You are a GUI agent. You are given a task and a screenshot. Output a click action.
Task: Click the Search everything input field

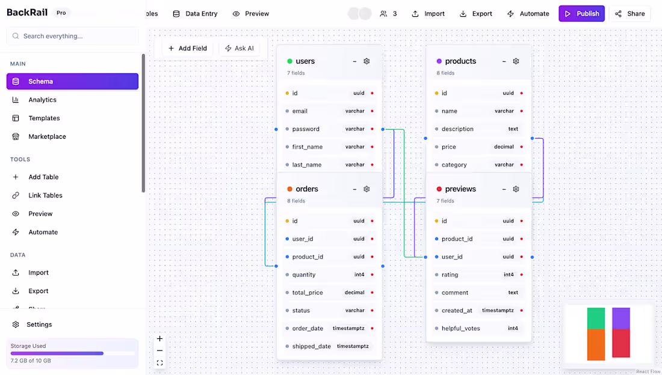tap(72, 36)
